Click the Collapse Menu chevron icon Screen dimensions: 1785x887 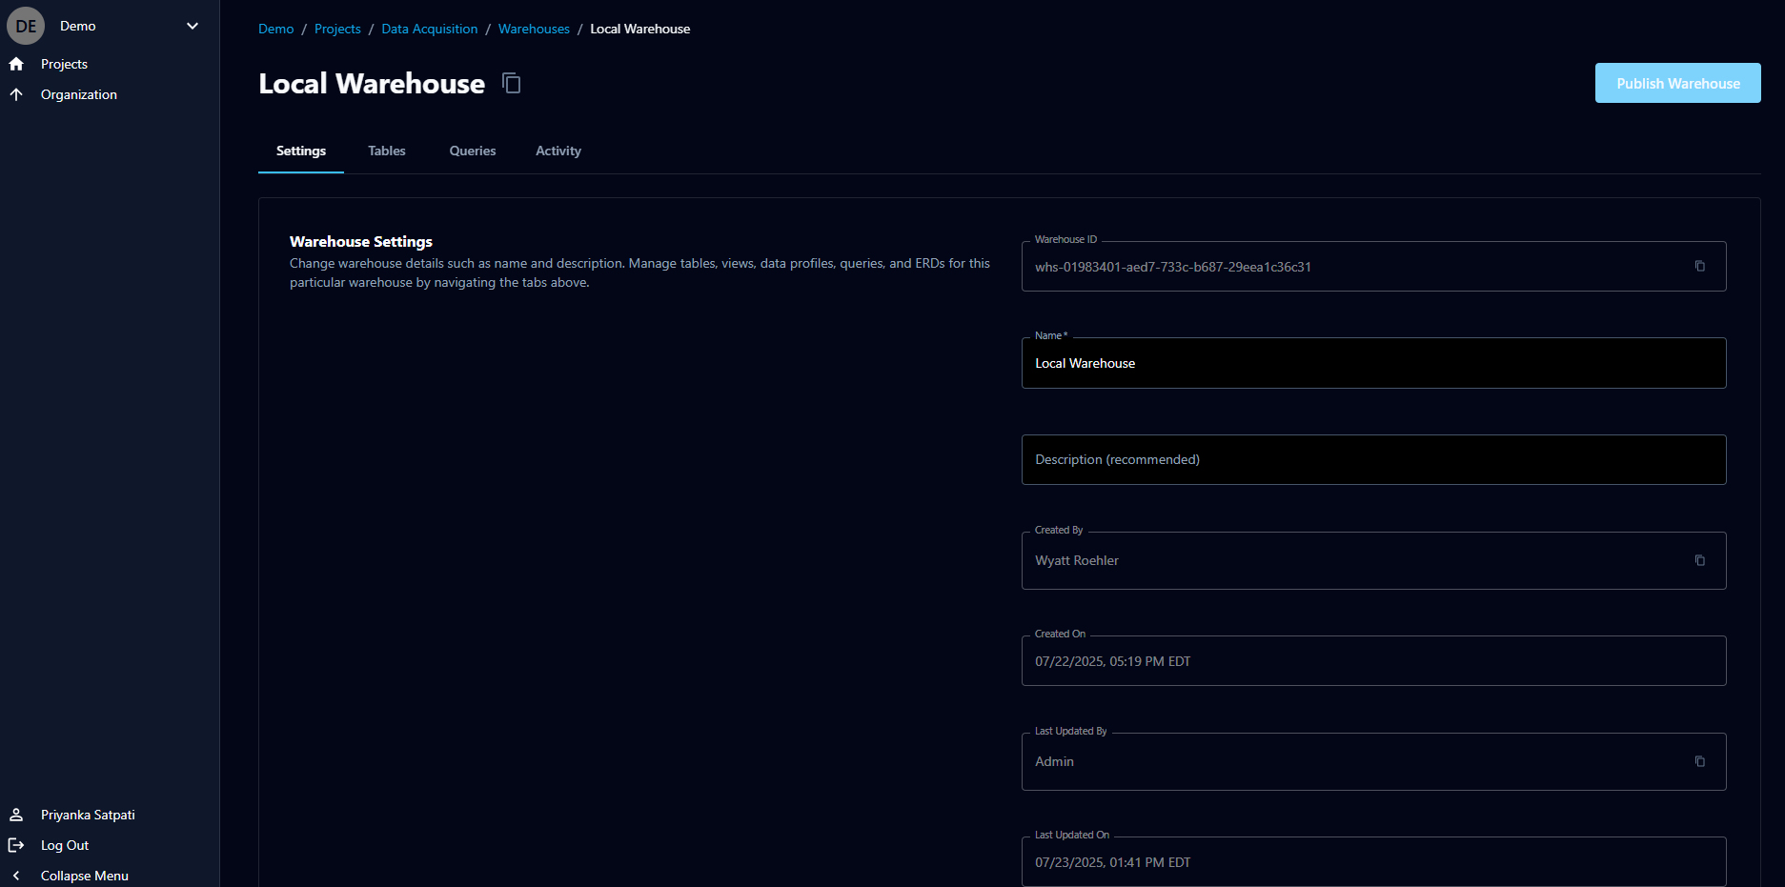click(x=16, y=876)
